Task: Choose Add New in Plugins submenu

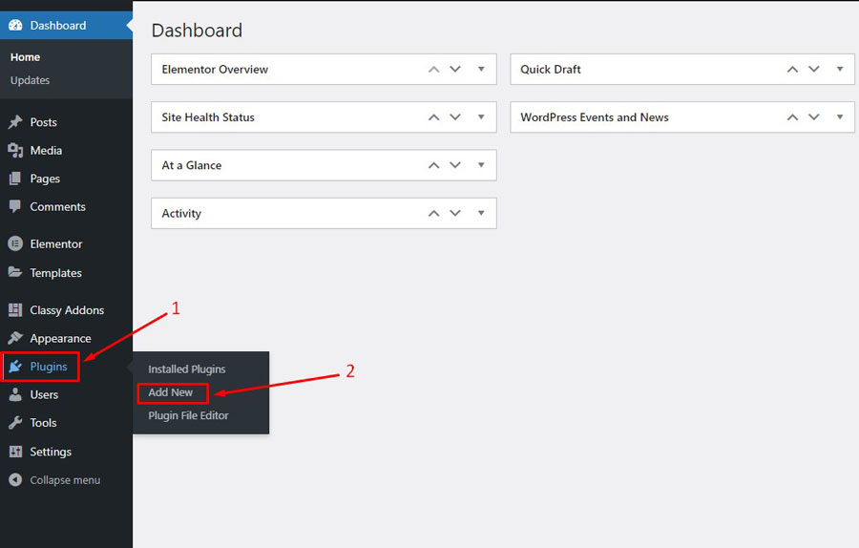Action: 171,392
